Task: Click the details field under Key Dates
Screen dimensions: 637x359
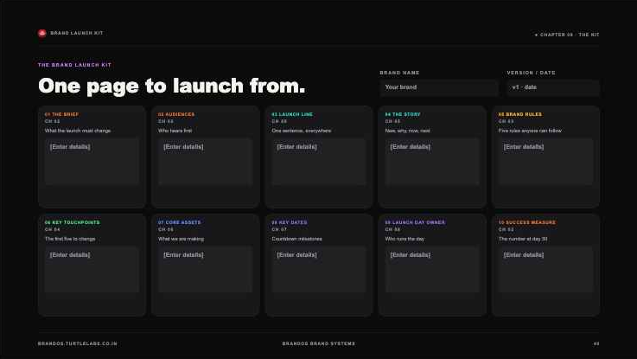Action: 319,270
